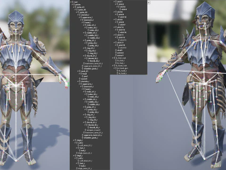Screen dimensions: 226x170
Task: Click the bone icon beside thigh_r
Action: [76, 156]
